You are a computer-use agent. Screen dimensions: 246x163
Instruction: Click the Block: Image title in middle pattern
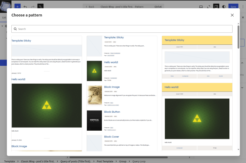tap(112, 87)
